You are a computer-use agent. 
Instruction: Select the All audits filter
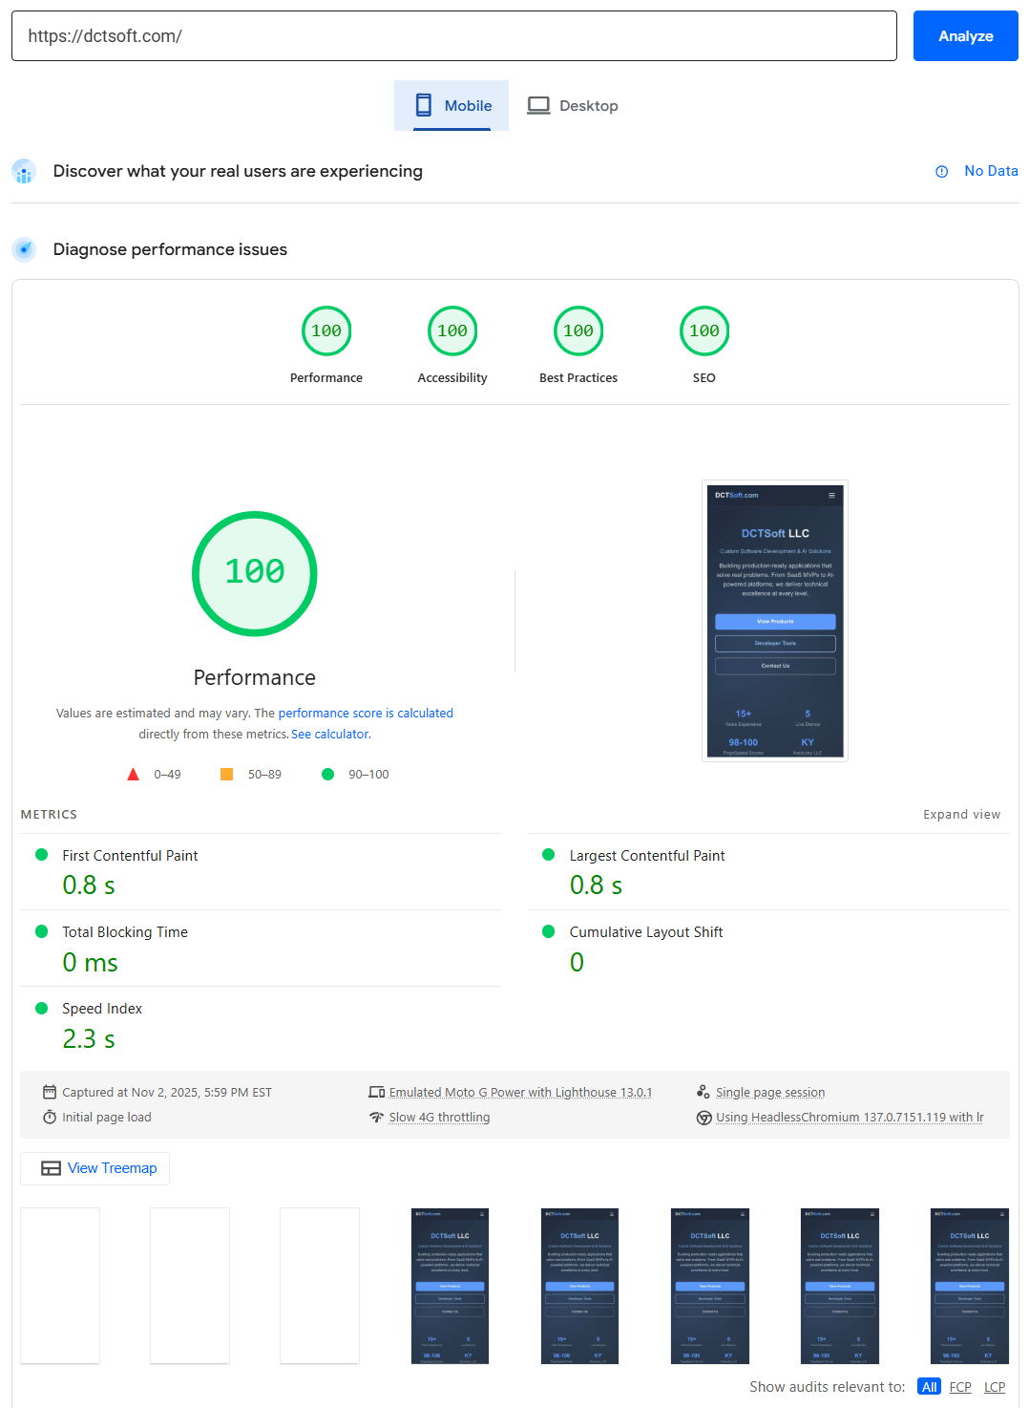click(x=929, y=1387)
